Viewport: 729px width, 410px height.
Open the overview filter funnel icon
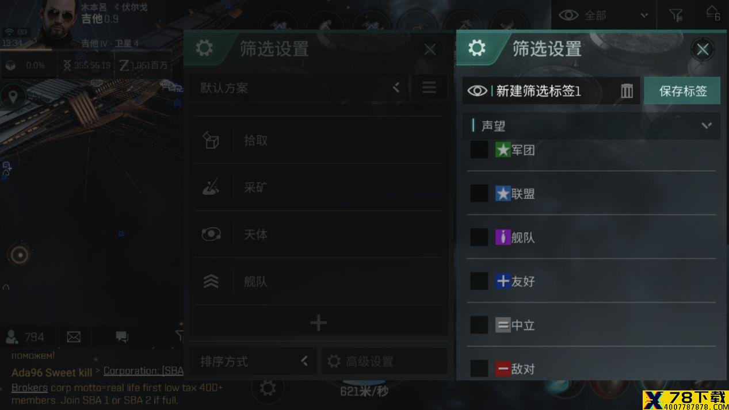(x=676, y=16)
